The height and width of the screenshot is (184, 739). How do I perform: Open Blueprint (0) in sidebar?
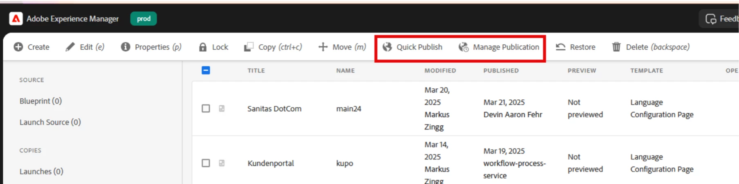[x=40, y=101]
